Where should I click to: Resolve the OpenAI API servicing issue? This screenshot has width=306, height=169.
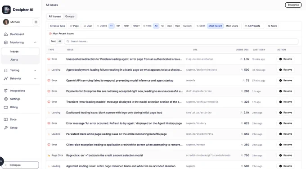coord(285,81)
